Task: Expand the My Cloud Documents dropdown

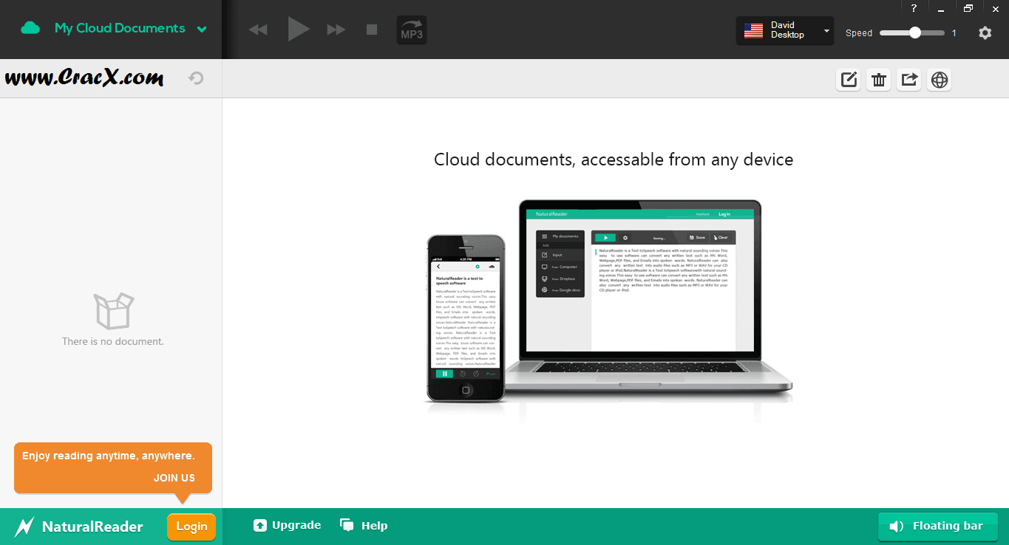Action: point(202,30)
